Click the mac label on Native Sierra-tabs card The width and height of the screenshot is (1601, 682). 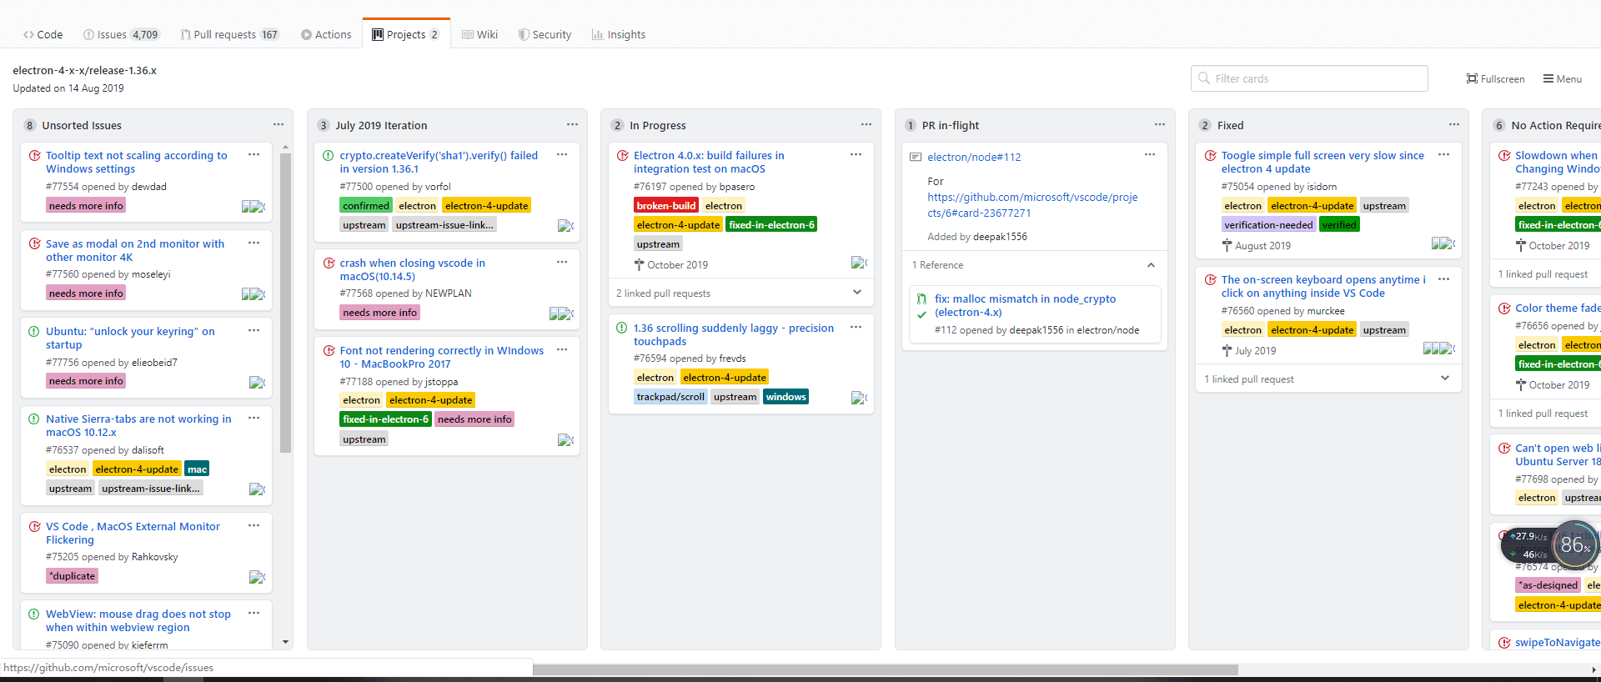pos(197,469)
